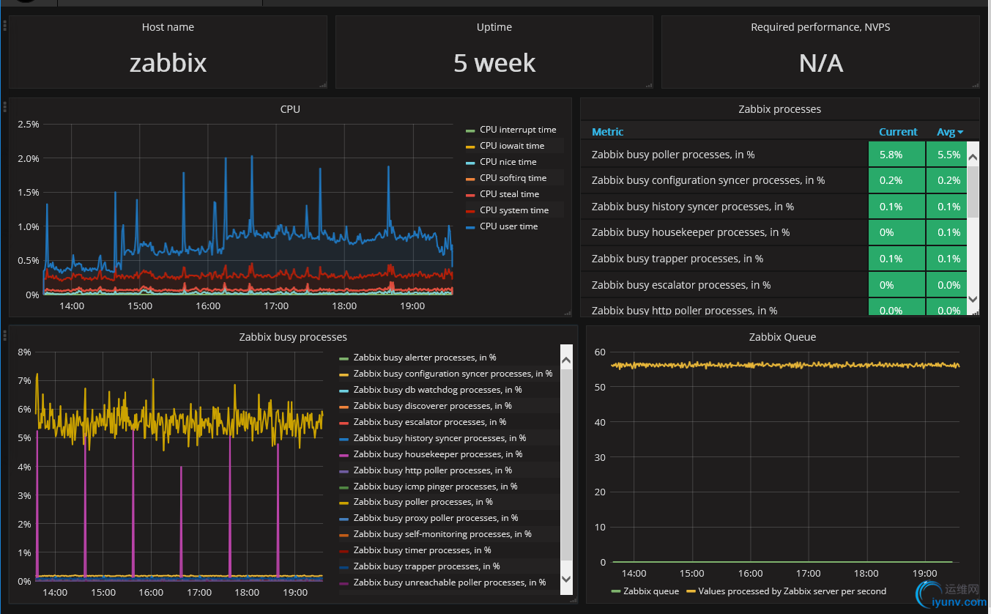The image size is (991, 614).
Task: Click the Zabbix processes table scrollbar down arrow
Action: point(973,299)
